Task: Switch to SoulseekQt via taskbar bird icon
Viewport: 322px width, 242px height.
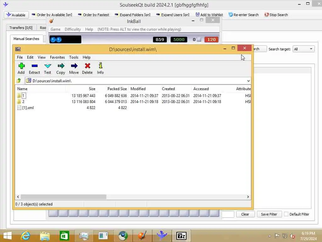Action: pos(162,236)
